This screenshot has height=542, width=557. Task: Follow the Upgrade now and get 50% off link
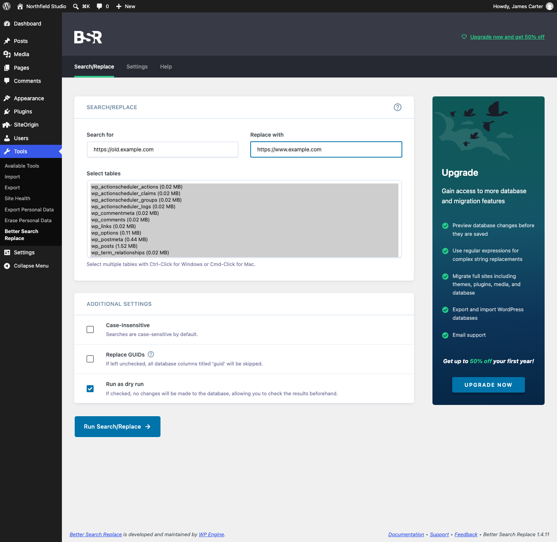[507, 37]
